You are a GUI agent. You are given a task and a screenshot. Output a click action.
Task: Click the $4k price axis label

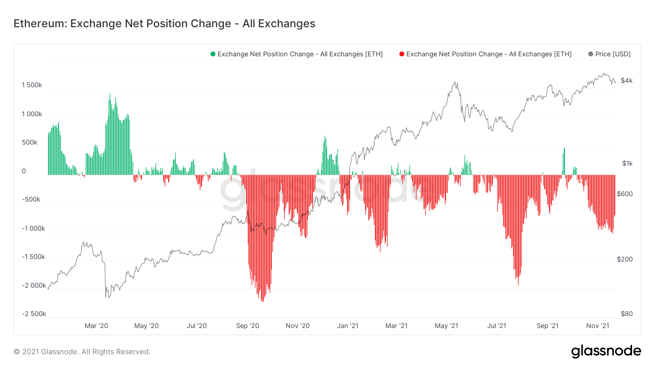[x=627, y=81]
